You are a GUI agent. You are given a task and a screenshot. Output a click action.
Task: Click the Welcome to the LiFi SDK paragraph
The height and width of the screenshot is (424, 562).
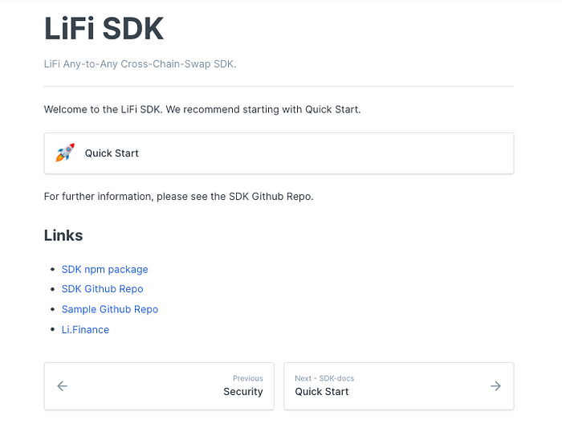click(202, 110)
